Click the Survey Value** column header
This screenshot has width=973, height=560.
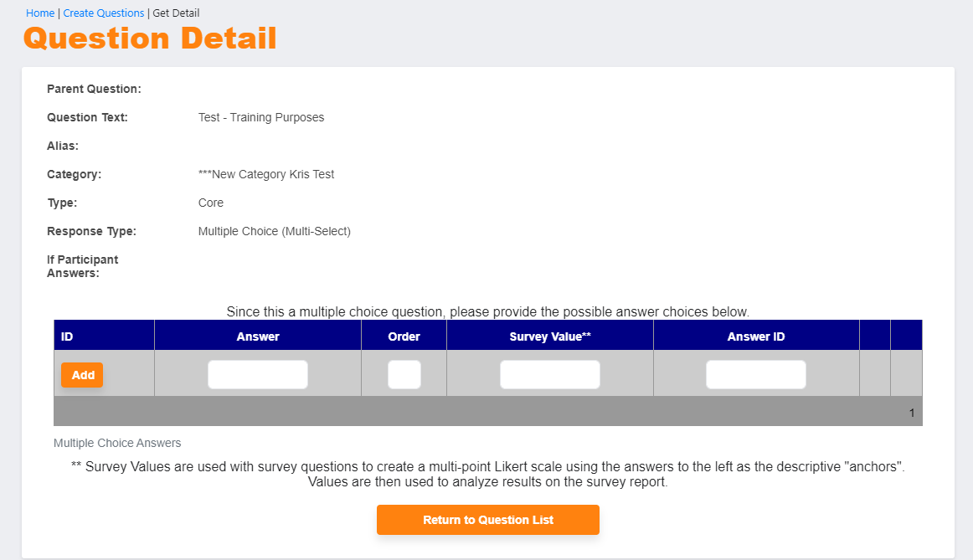[x=550, y=337]
